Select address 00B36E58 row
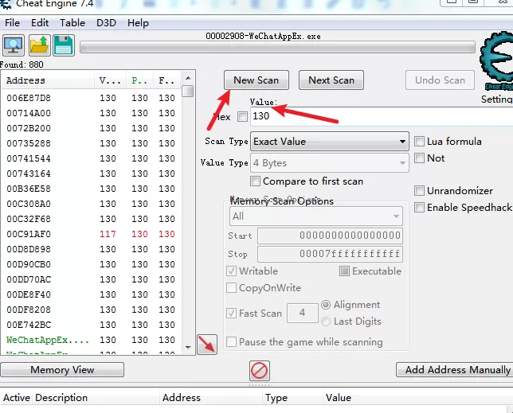Screen dimensions: 513x413 click(x=92, y=189)
